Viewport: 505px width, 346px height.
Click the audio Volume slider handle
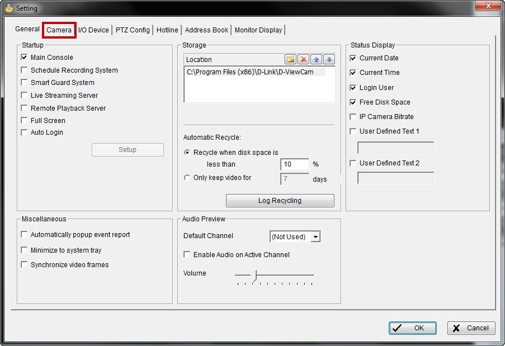click(x=256, y=275)
